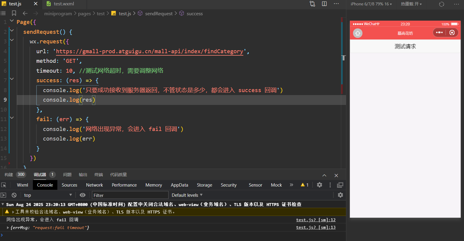Screen dimensions: 464x241
Task: Open devtools settings gear in the tab bar
Action: point(319,185)
